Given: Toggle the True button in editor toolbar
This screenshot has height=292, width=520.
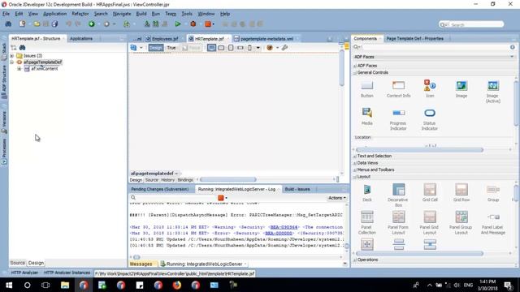Looking at the screenshot, I should [x=171, y=48].
